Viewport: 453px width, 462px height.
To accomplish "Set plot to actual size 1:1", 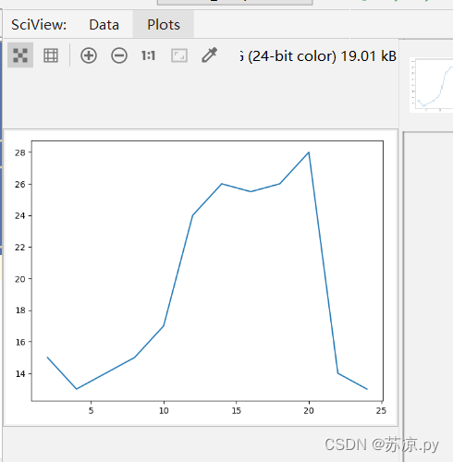I will click(149, 55).
